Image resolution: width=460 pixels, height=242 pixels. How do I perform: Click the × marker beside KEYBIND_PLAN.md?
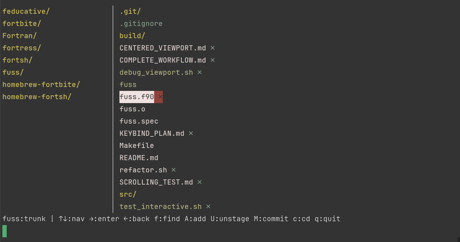[x=191, y=133]
